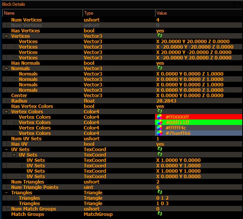Click the refresh icon in the Vertex Colors array row
Image resolution: width=243 pixels, height=219 pixels.
[x=160, y=111]
